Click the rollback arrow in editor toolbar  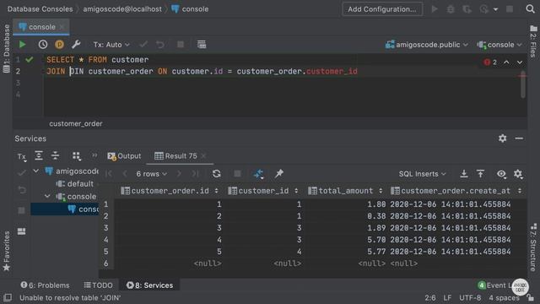click(x=160, y=45)
